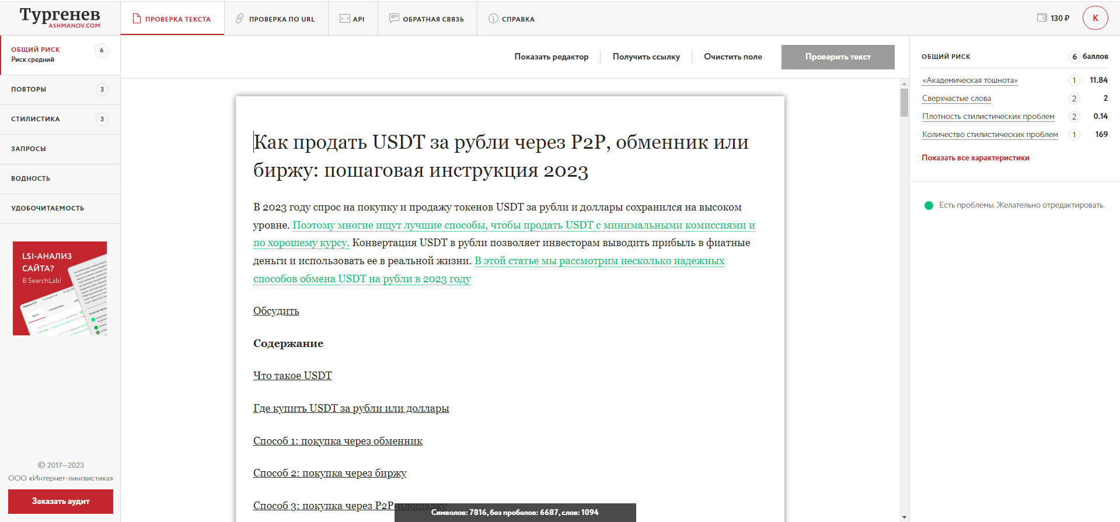Open Сверхчастые слова metric link
Image resolution: width=1120 pixels, height=522 pixels.
pos(957,99)
